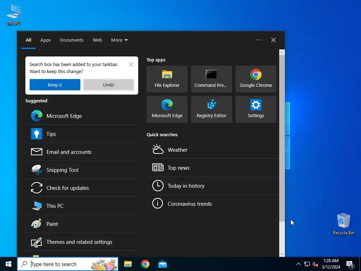Launch Snipping Tool from Suggested
The image size is (361, 271).
(x=82, y=170)
